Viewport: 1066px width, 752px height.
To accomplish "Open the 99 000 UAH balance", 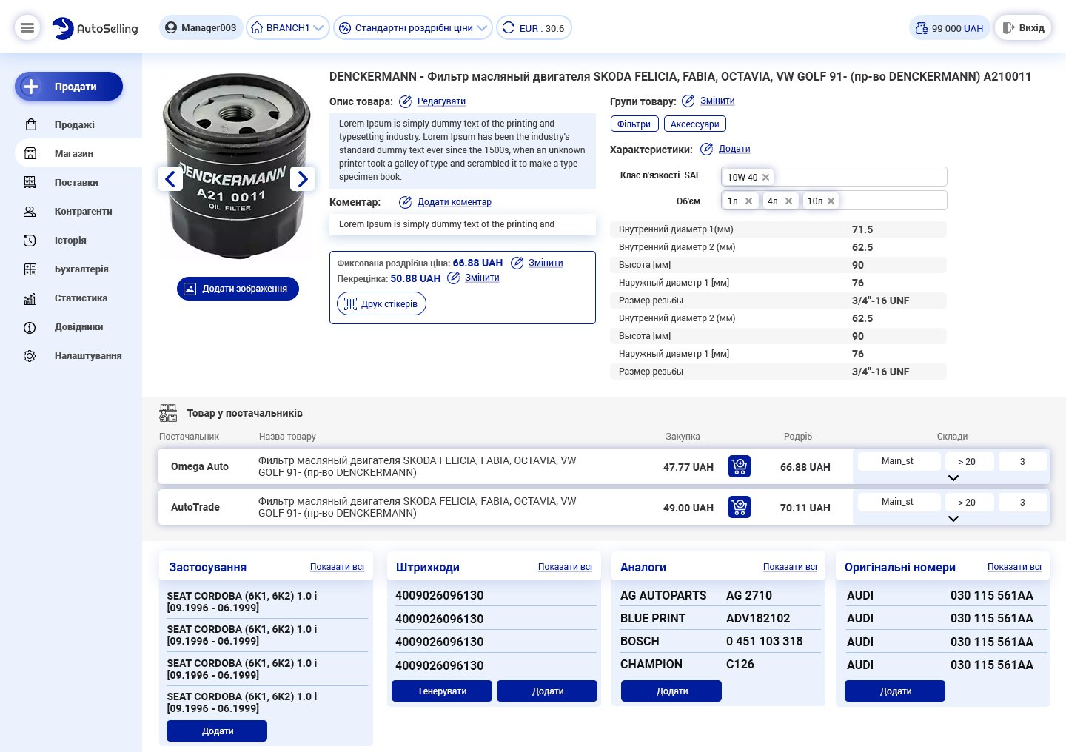I will [950, 28].
